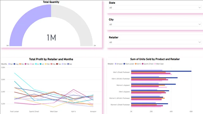Click the Women's Apparel axis label
Screen dimensions: 203x114
pos(123,85)
